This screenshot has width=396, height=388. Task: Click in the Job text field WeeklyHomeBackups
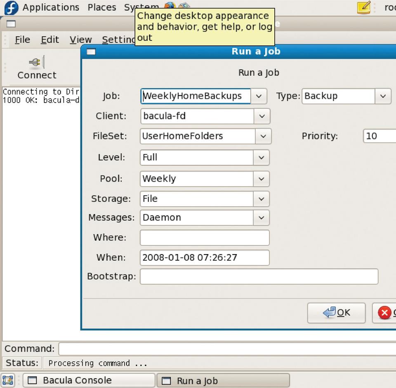tap(196, 96)
